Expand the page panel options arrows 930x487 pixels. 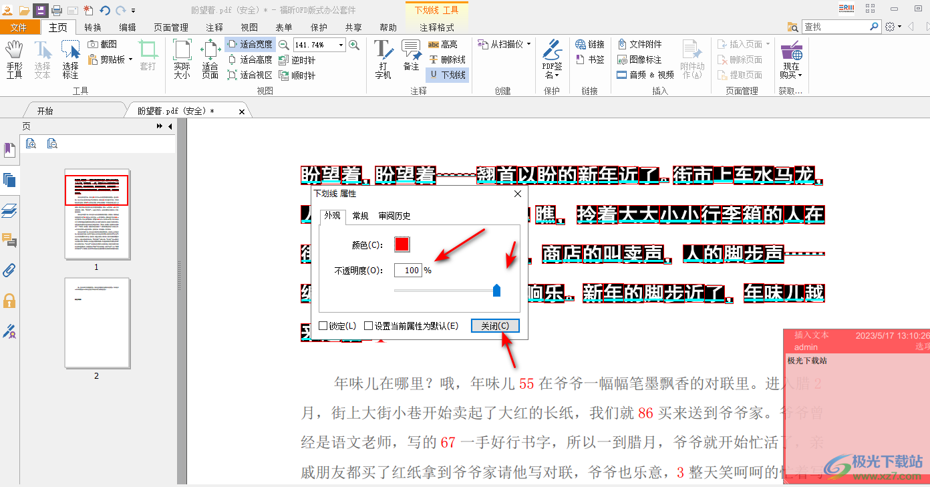coord(160,126)
